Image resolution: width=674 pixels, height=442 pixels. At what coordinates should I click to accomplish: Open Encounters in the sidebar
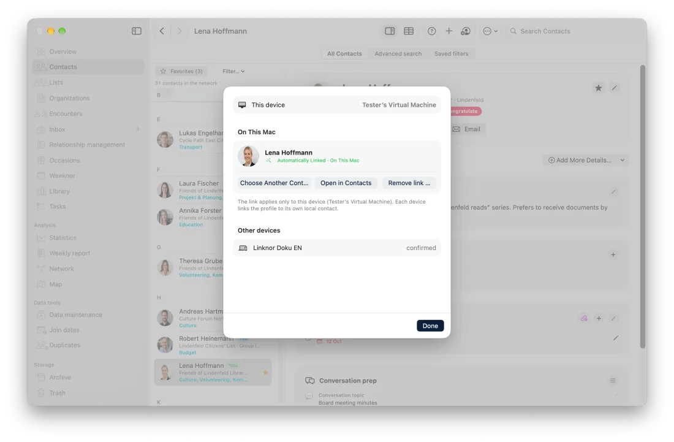[x=88, y=113]
